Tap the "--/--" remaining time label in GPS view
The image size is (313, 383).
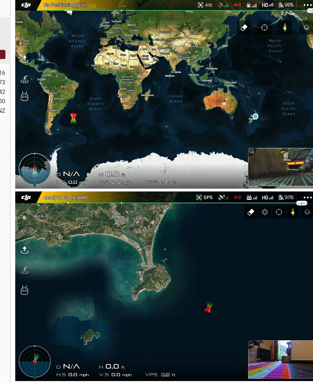[x=302, y=203]
